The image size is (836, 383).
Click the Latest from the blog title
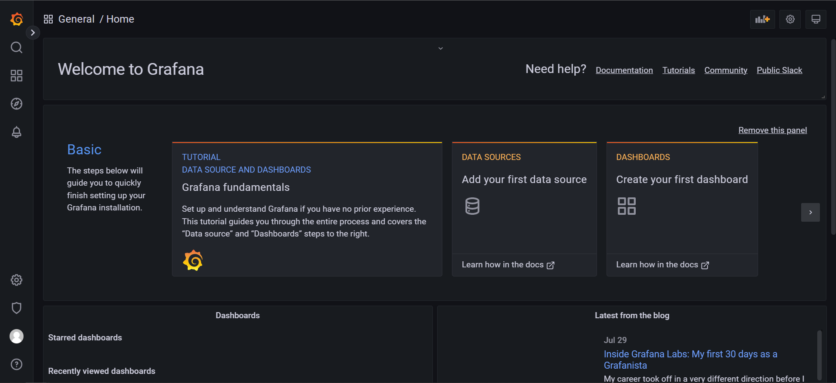tap(632, 316)
